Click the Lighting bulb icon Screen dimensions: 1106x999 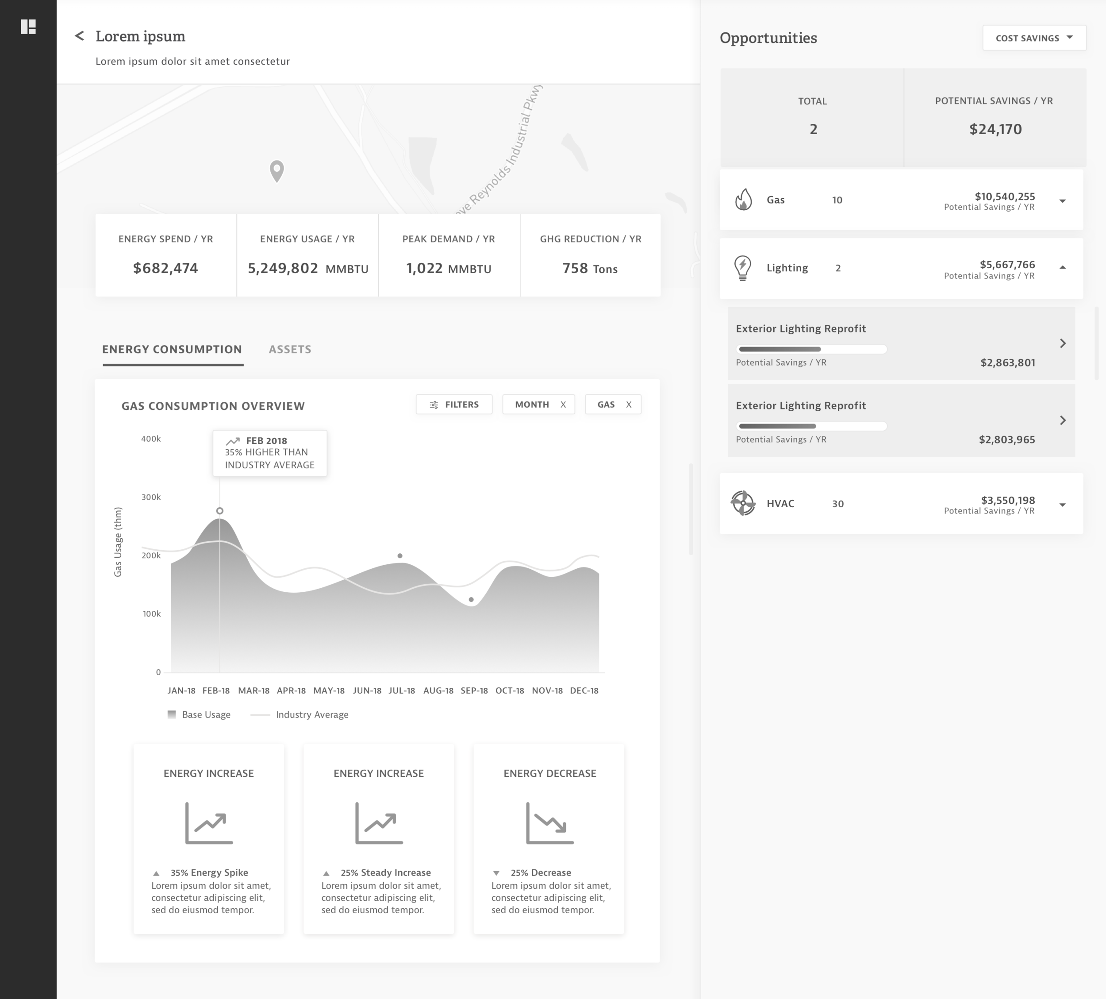[742, 268]
